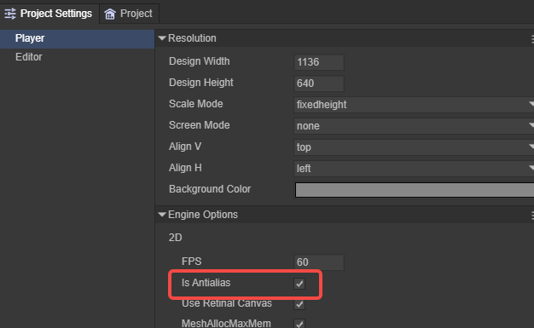
Task: Open the Resolution section options menu icon
Action: click(x=532, y=39)
